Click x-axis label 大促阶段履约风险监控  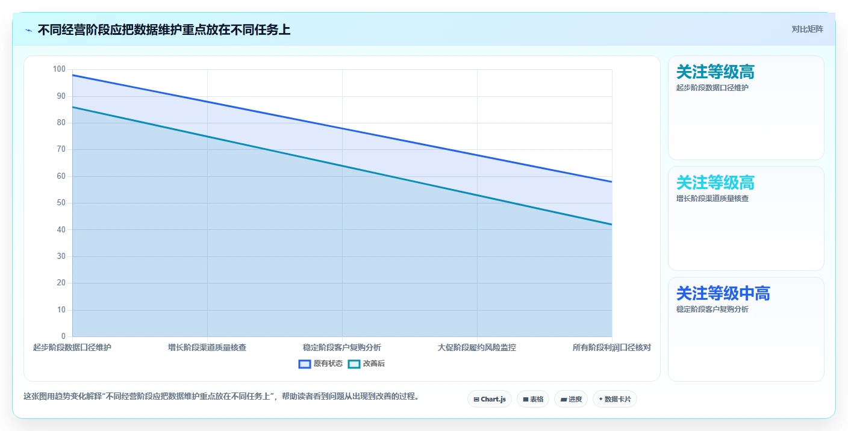[x=477, y=347]
